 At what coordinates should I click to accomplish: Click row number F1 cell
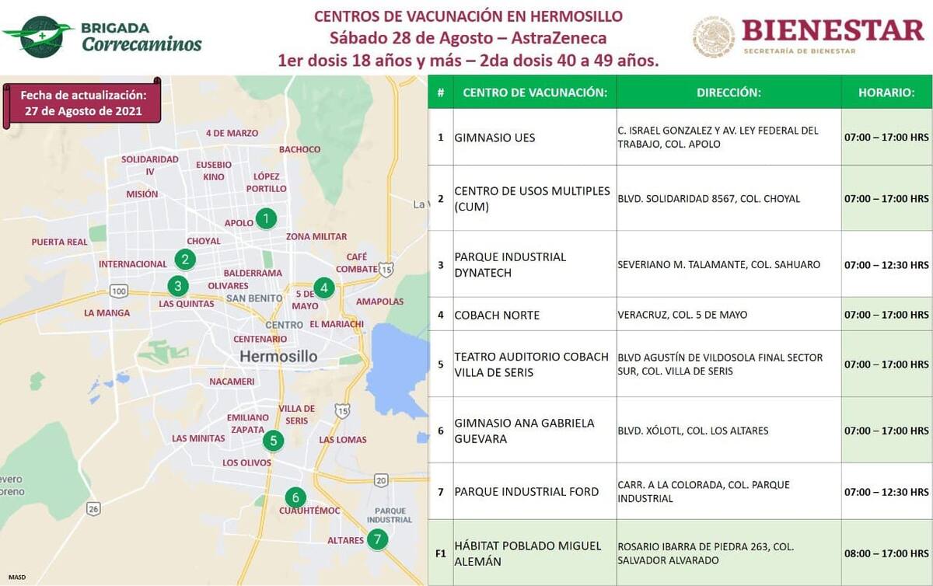(x=441, y=553)
